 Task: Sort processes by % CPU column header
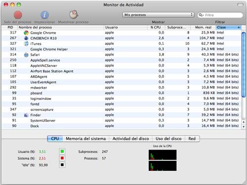(x=156, y=28)
